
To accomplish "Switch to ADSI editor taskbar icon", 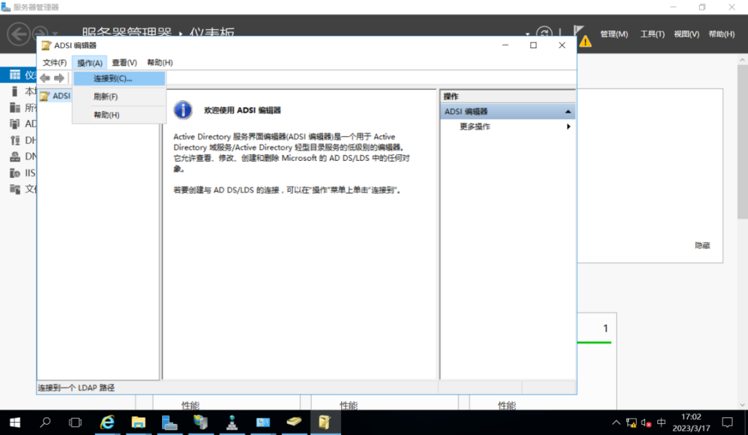I will click(325, 423).
